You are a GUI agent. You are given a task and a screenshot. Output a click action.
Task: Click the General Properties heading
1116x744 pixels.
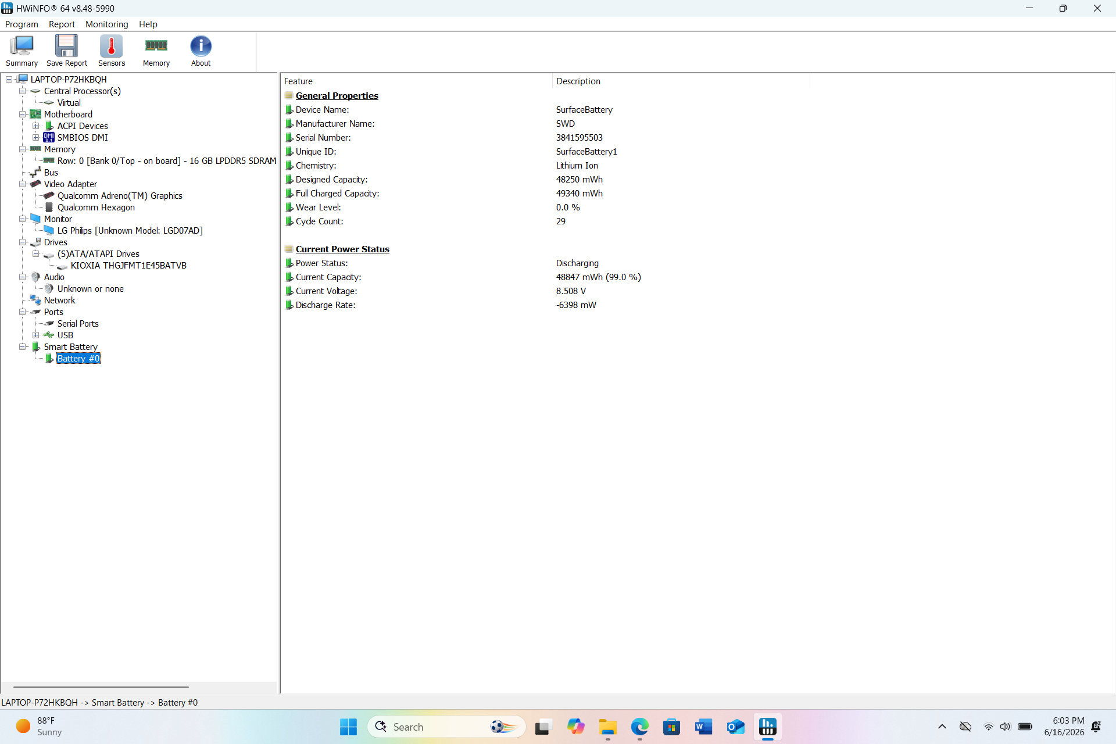tap(337, 96)
